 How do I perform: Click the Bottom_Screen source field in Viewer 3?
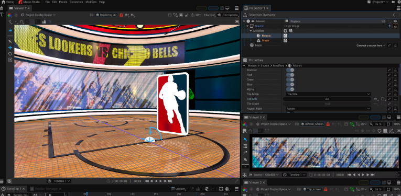[x=312, y=124]
